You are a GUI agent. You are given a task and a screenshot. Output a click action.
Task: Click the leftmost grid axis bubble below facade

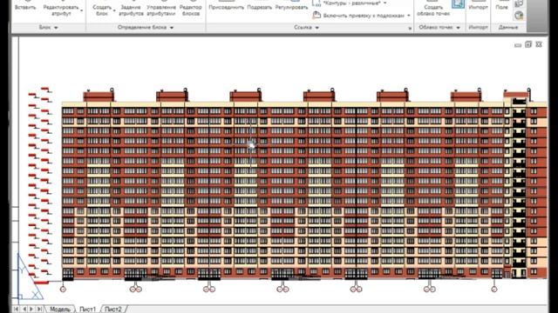pyautogui.click(x=63, y=290)
